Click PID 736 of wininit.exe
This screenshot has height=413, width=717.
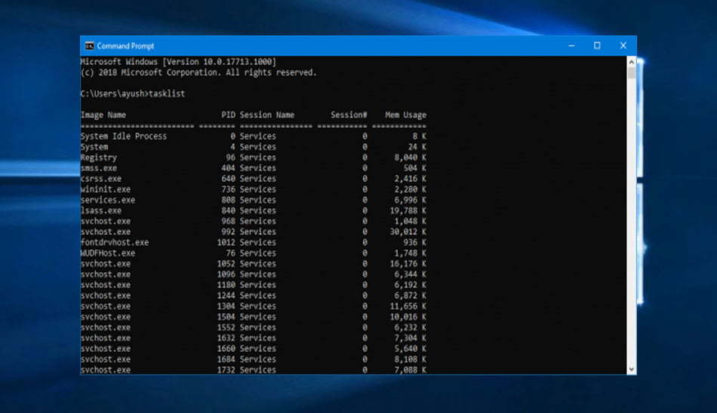(x=228, y=189)
